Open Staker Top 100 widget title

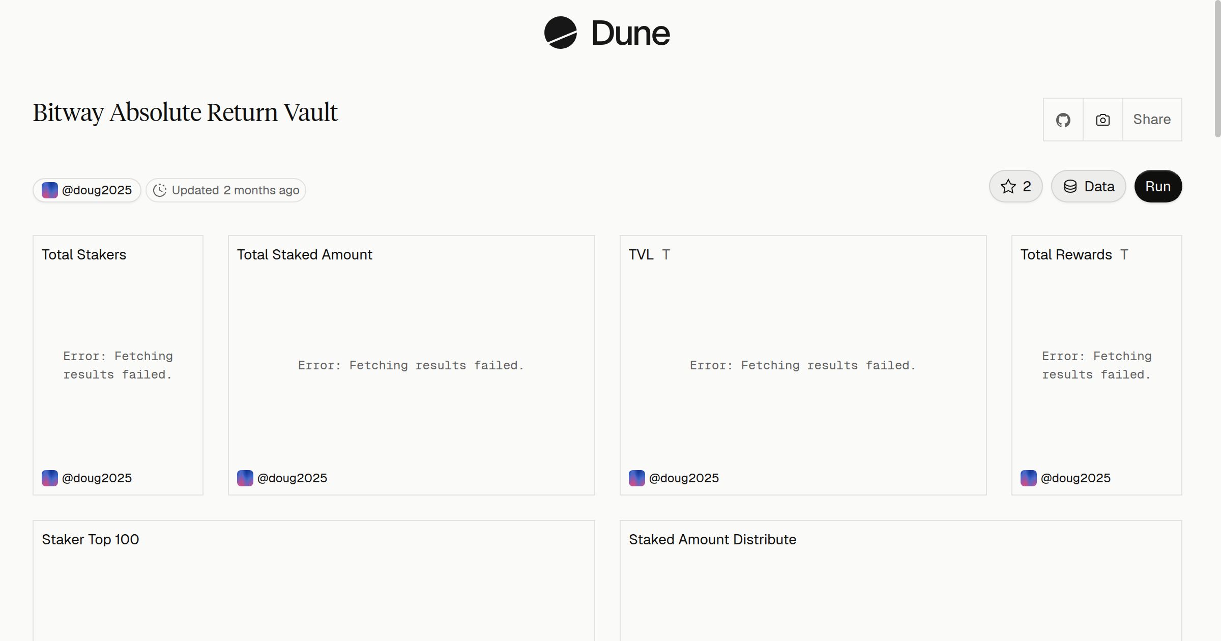click(91, 539)
